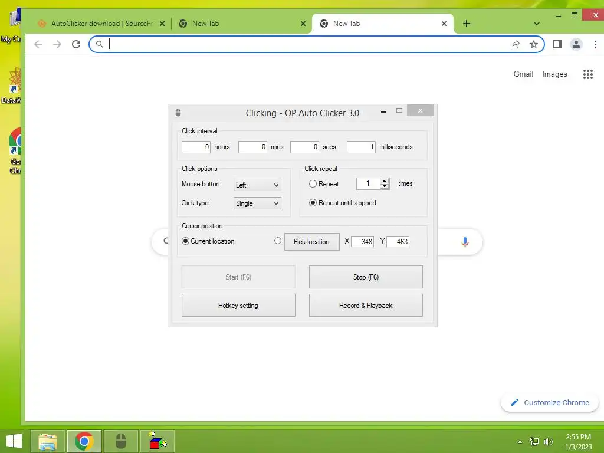Select the Repeat times radio button
The width and height of the screenshot is (604, 453).
(x=313, y=184)
